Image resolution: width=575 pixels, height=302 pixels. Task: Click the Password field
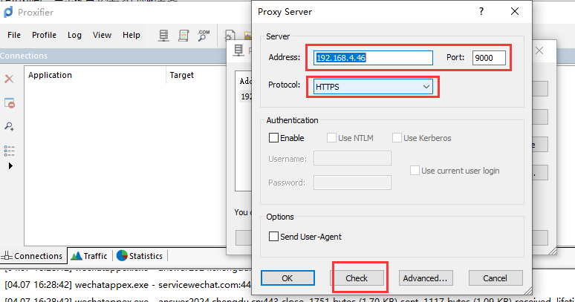pos(352,183)
